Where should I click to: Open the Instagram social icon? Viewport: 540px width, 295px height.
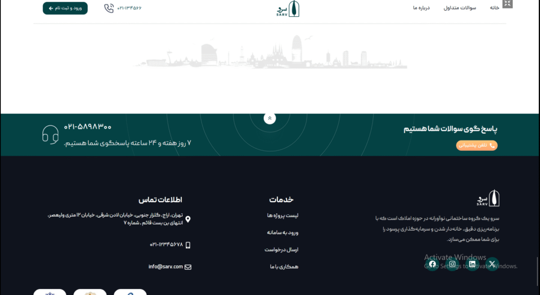point(452,264)
